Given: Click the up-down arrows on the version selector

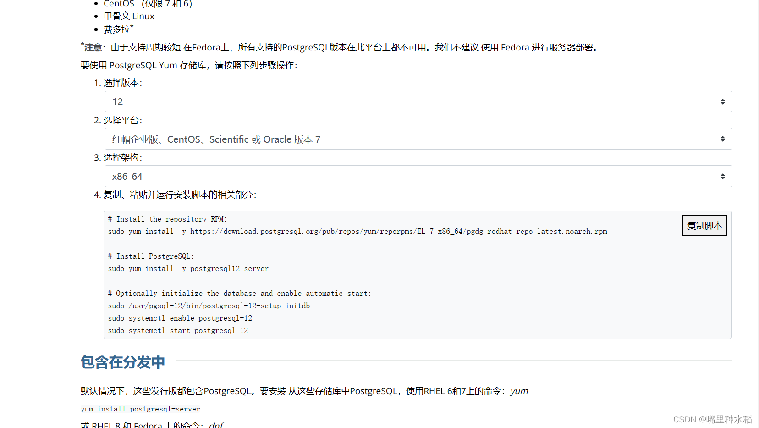Looking at the screenshot, I should point(723,101).
